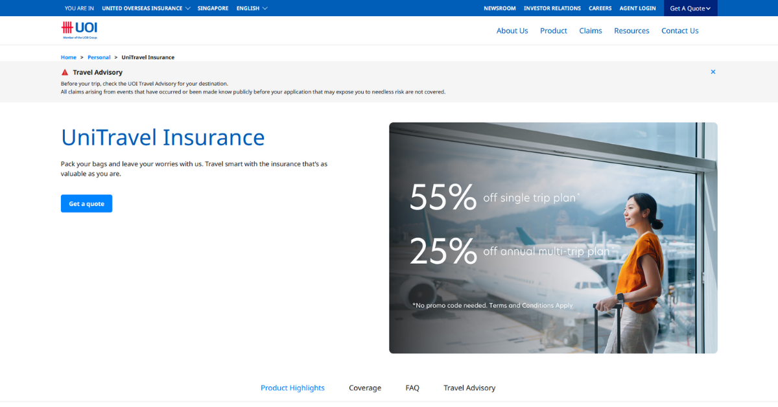
Task: Close the Travel Advisory banner
Action: 713,72
